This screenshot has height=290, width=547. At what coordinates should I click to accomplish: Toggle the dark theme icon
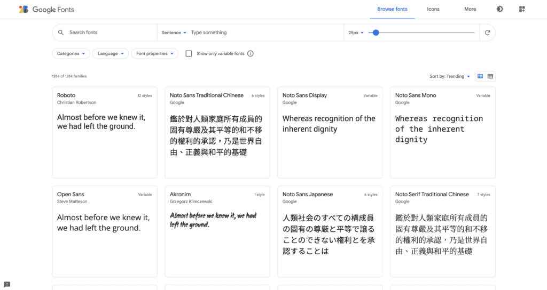[500, 9]
